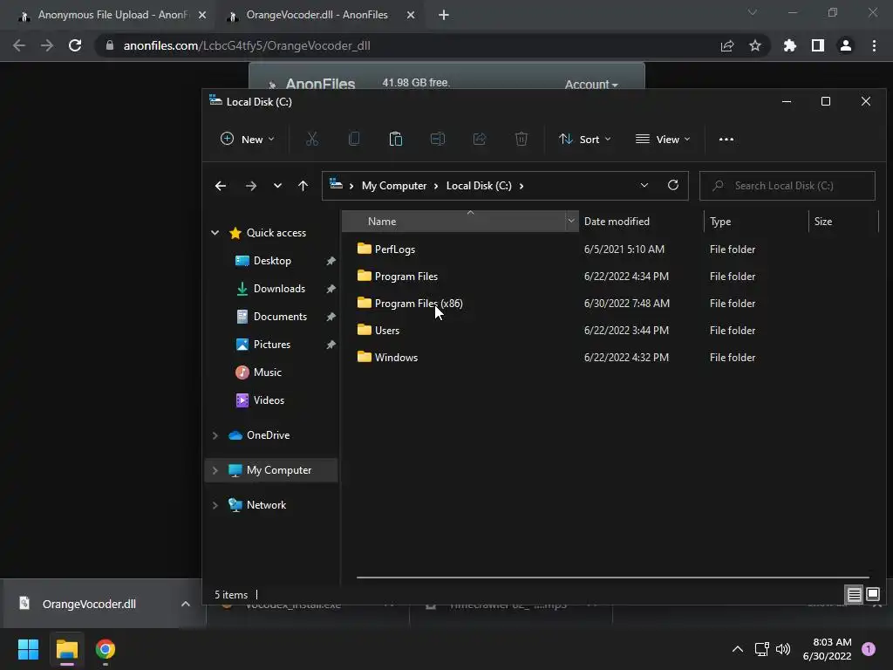Click the Share icon in Explorer toolbar

click(x=480, y=139)
